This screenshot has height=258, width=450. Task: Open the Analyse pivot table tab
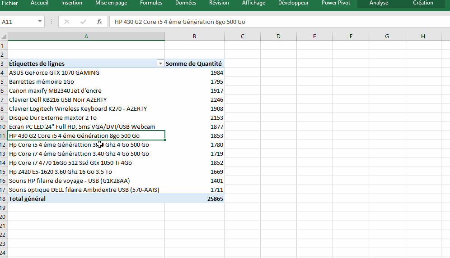pos(379,3)
